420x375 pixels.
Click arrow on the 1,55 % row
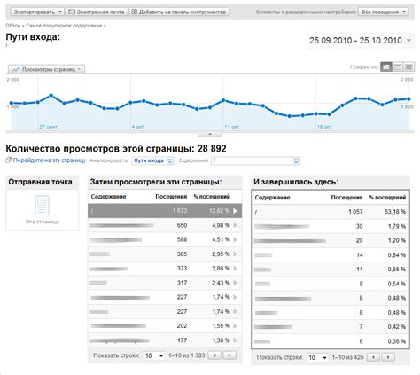point(236,326)
